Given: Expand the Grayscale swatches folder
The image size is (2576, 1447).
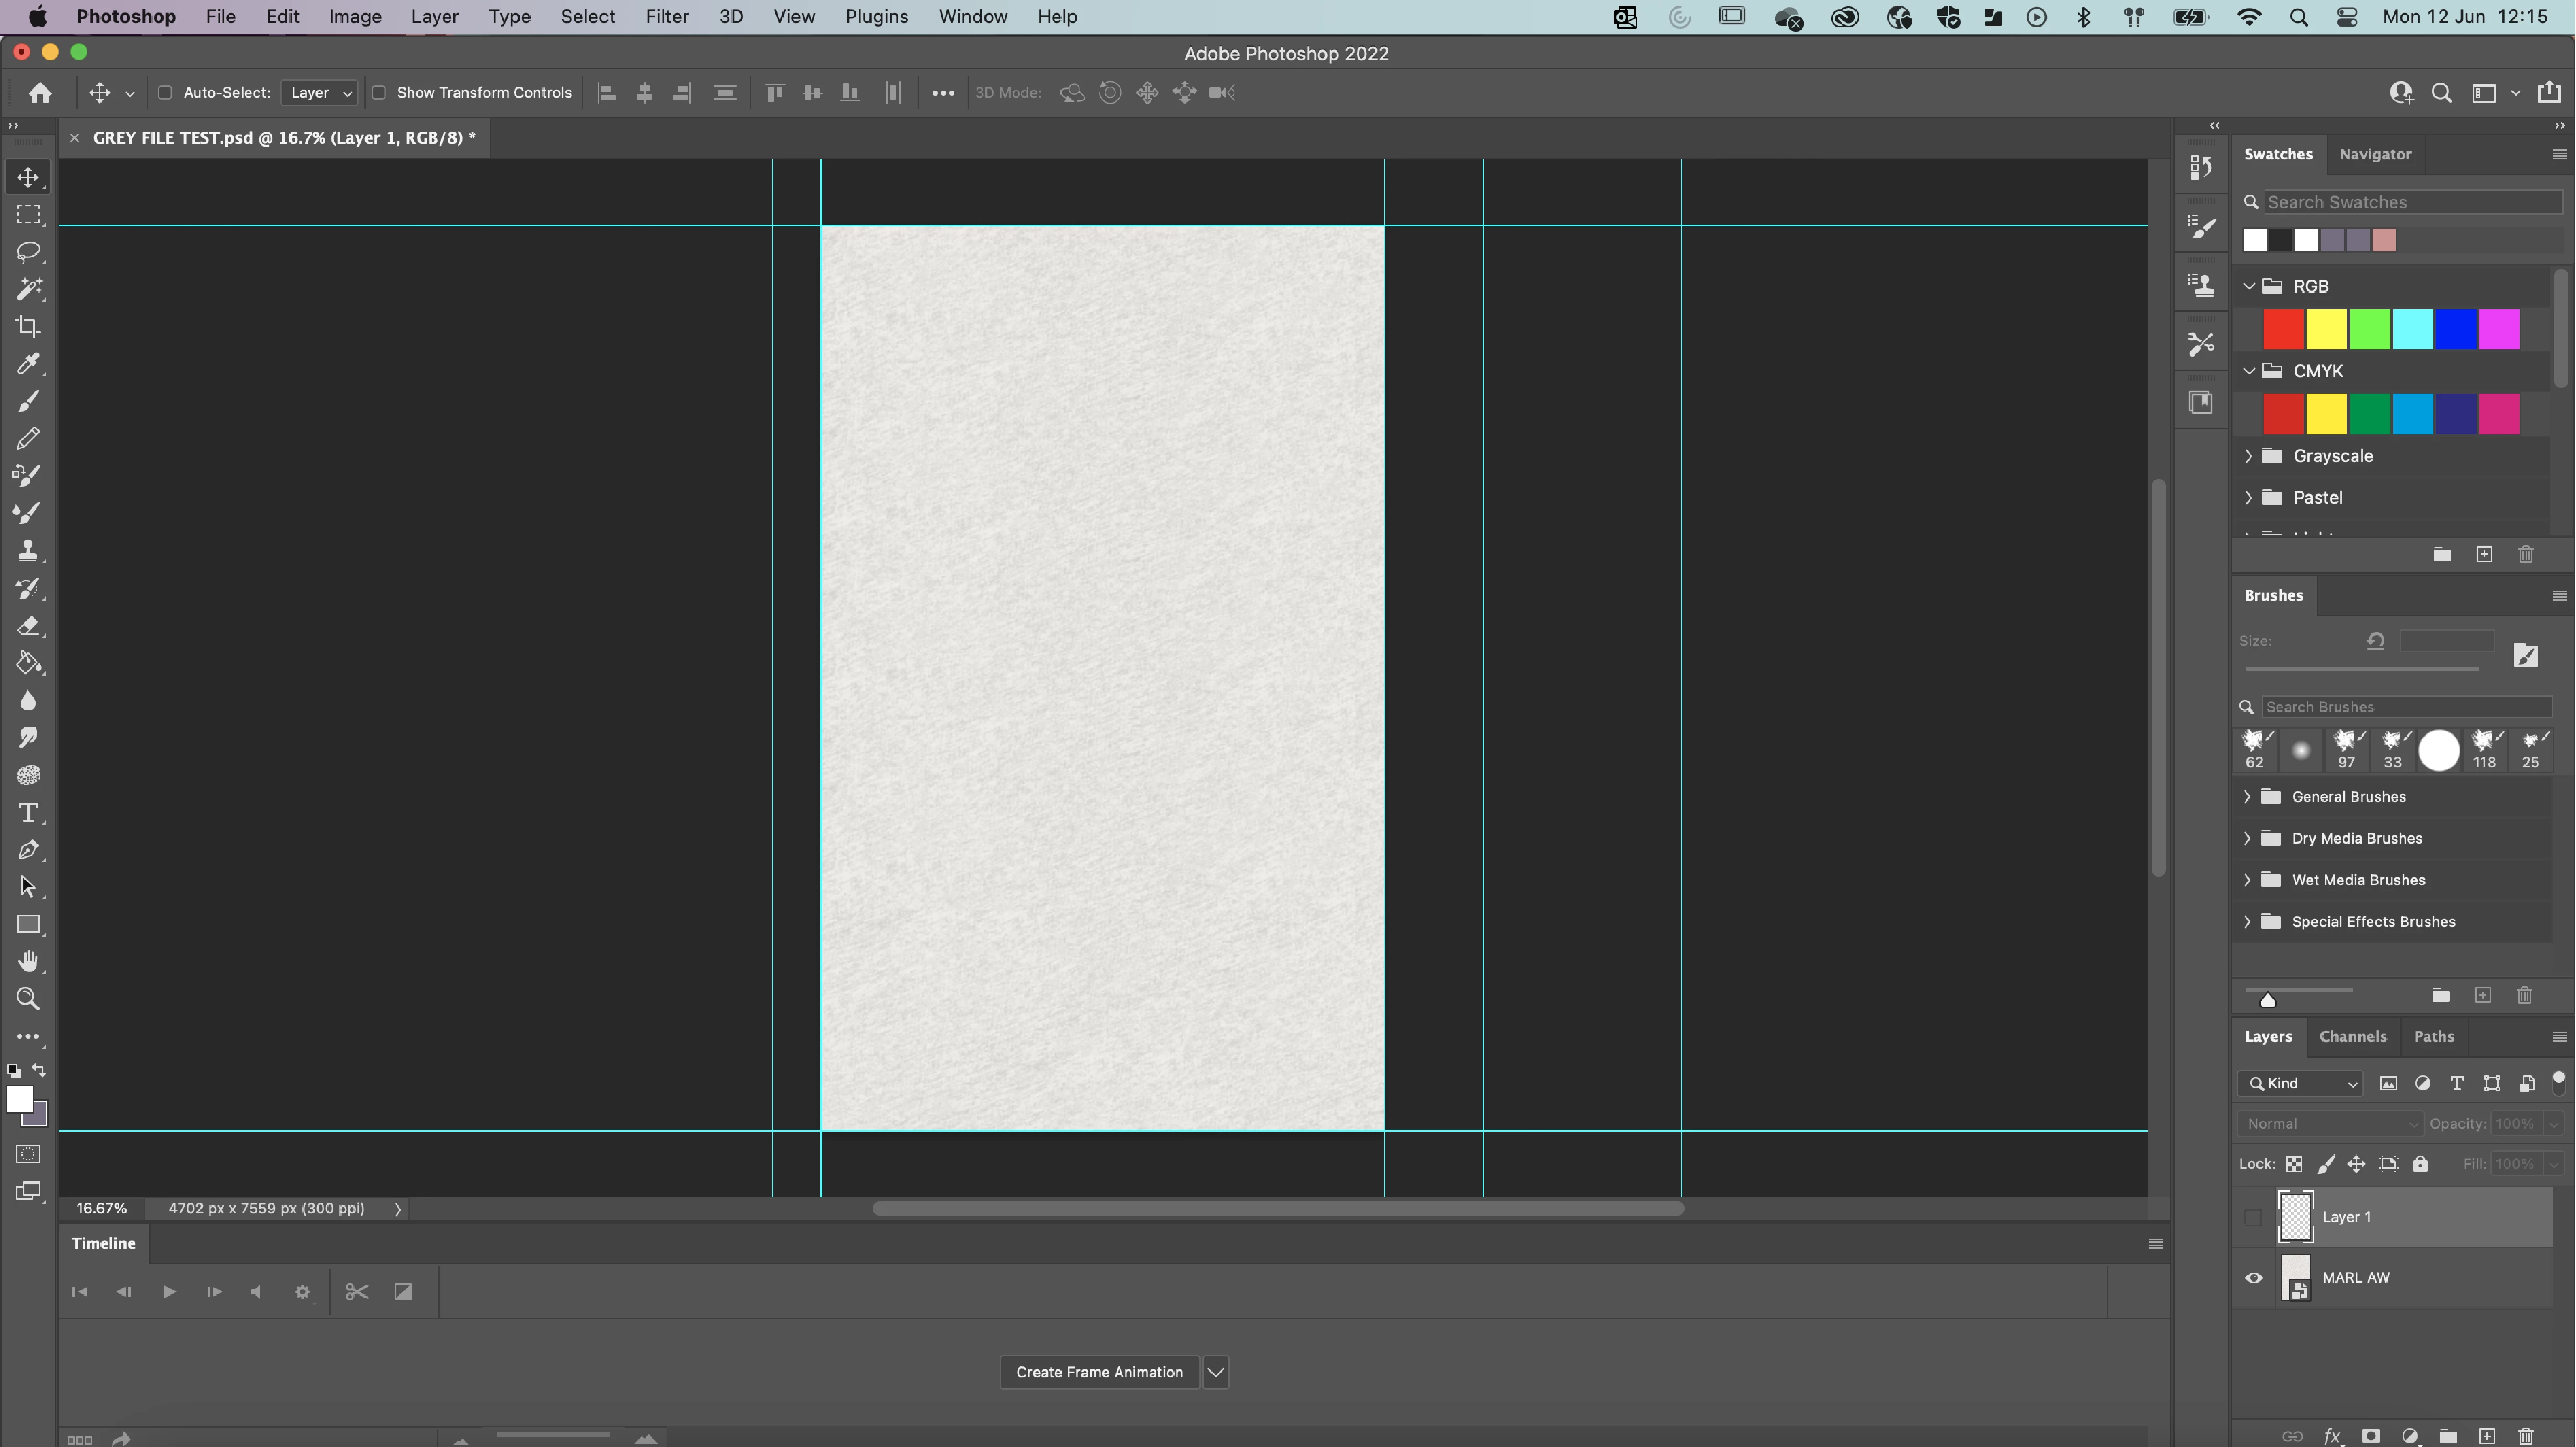Looking at the screenshot, I should pos(2249,456).
